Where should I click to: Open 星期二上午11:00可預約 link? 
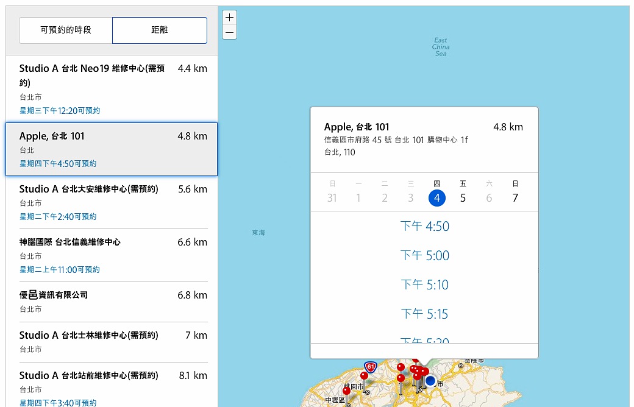tap(60, 269)
